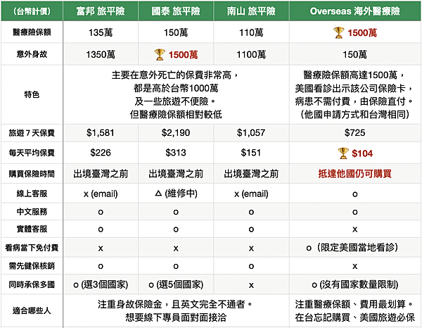Select the 1100萬 accidental death value

coord(251,55)
